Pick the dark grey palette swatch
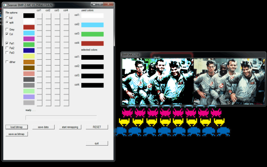 [29, 79]
